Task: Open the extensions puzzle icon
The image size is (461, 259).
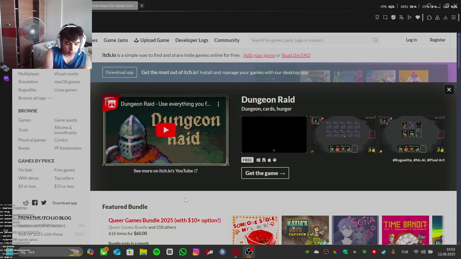Action: click(x=429, y=17)
